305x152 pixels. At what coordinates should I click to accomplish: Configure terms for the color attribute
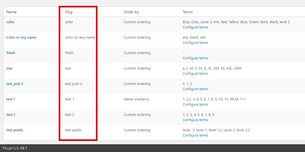(195, 27)
